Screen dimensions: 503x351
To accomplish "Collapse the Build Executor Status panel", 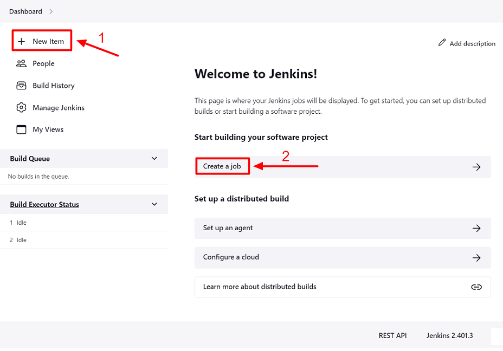I will [154, 204].
